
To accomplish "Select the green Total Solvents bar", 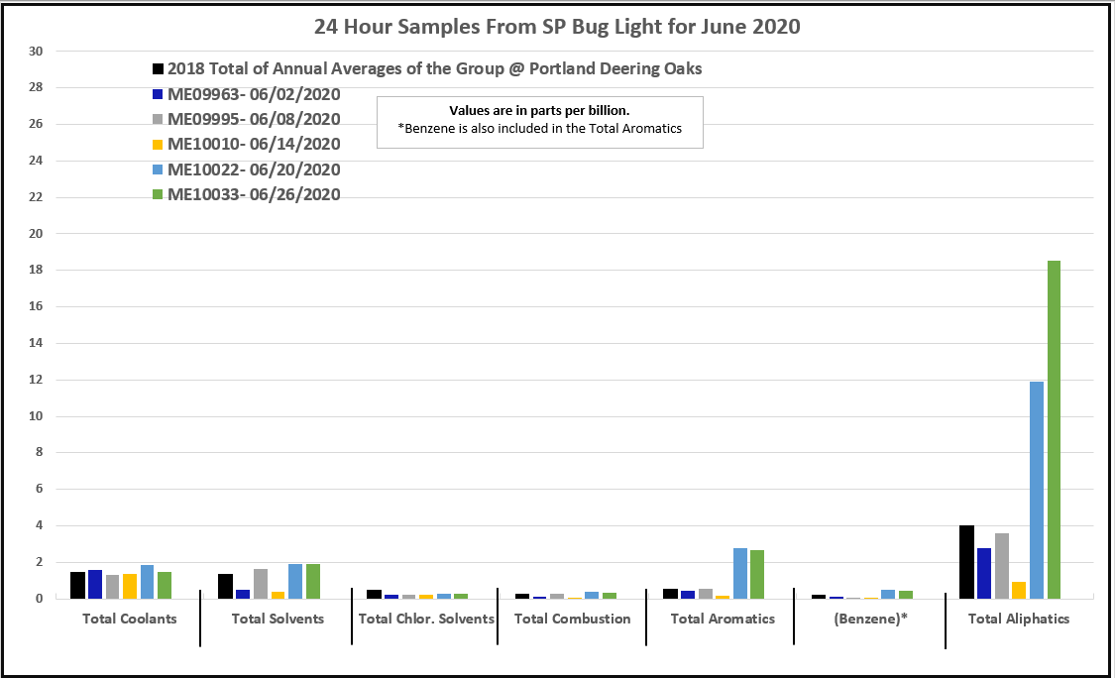I will pyautogui.click(x=313, y=581).
